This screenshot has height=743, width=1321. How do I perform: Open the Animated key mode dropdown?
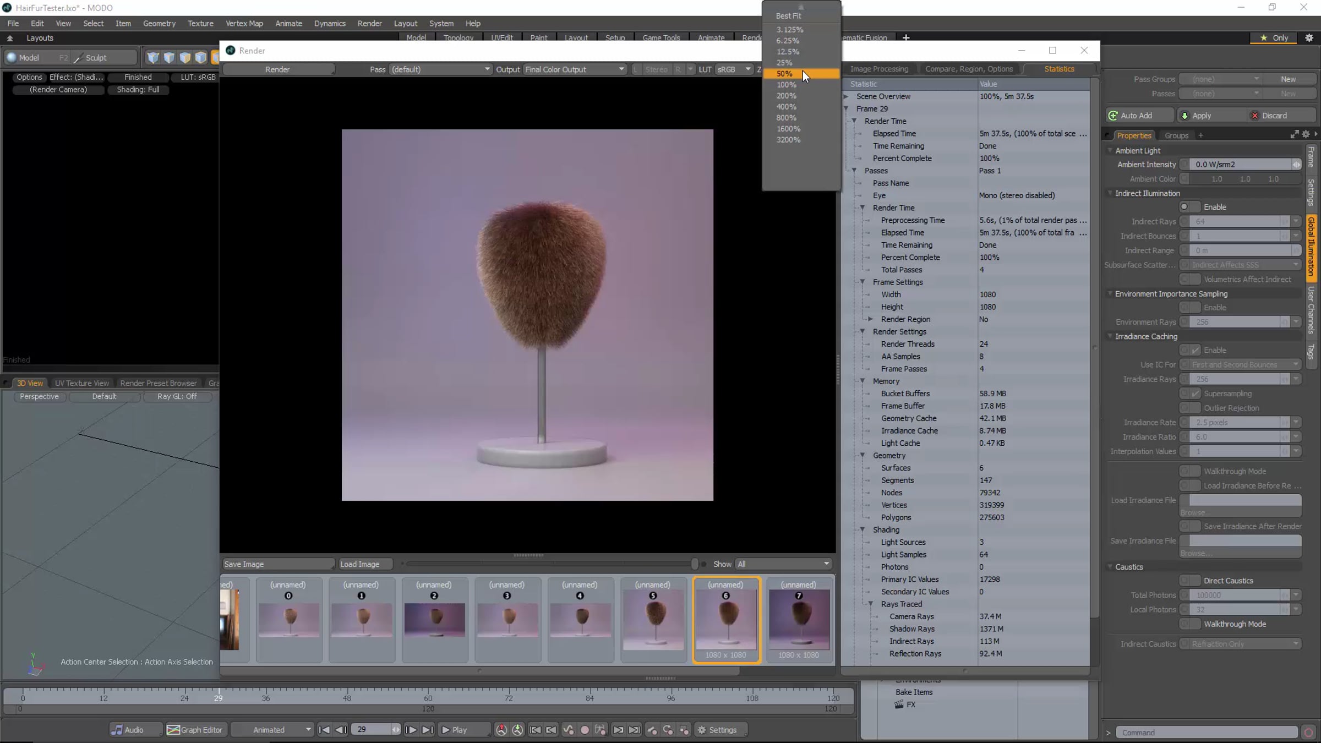(272, 730)
